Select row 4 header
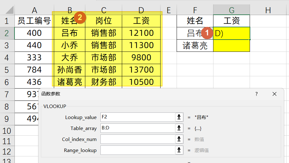Screen dimensions: 289x163 pyautogui.click(x=7, y=58)
